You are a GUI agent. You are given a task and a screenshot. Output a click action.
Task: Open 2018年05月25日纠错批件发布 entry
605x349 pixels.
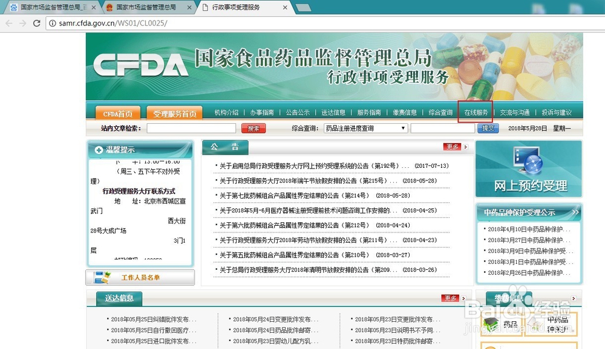pyautogui.click(x=154, y=319)
